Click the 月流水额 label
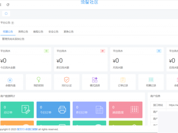This screenshot has height=133, width=178. click(118, 68)
